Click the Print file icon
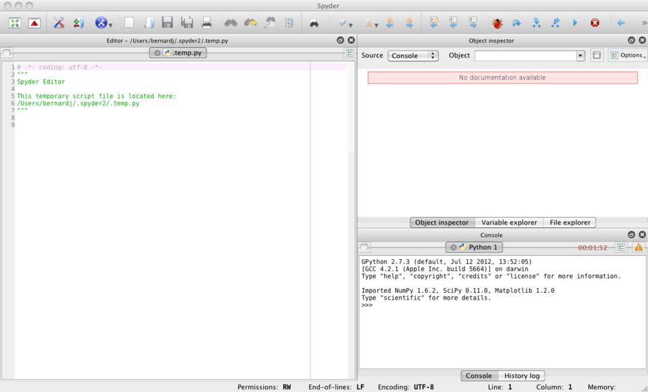 click(207, 22)
